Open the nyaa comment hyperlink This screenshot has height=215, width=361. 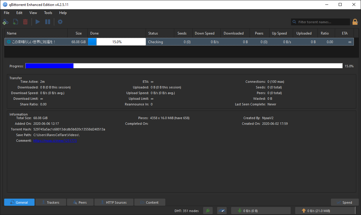click(55, 141)
